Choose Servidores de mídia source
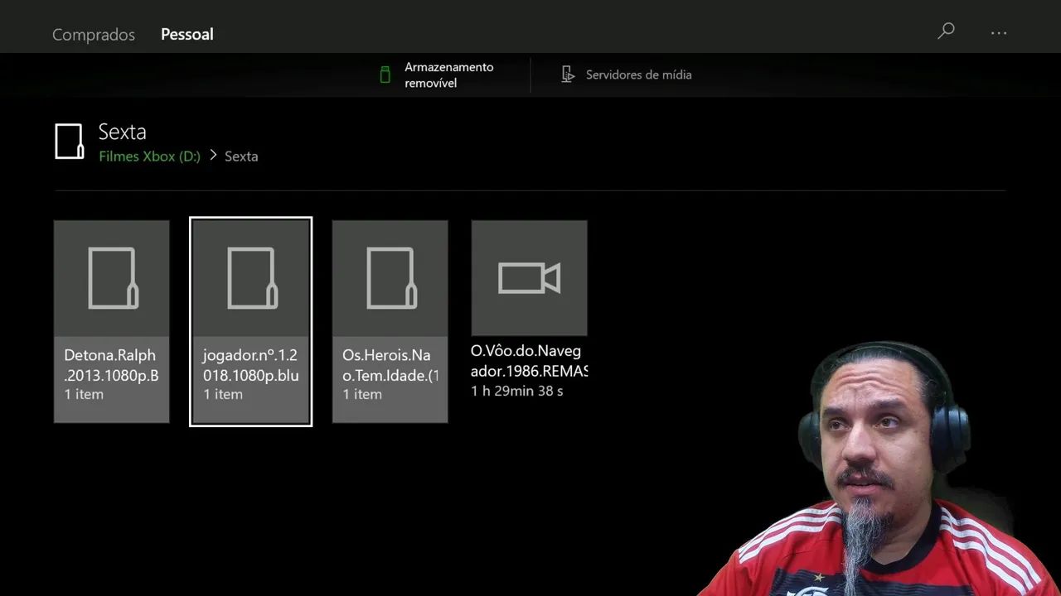1061x596 pixels. [x=627, y=74]
